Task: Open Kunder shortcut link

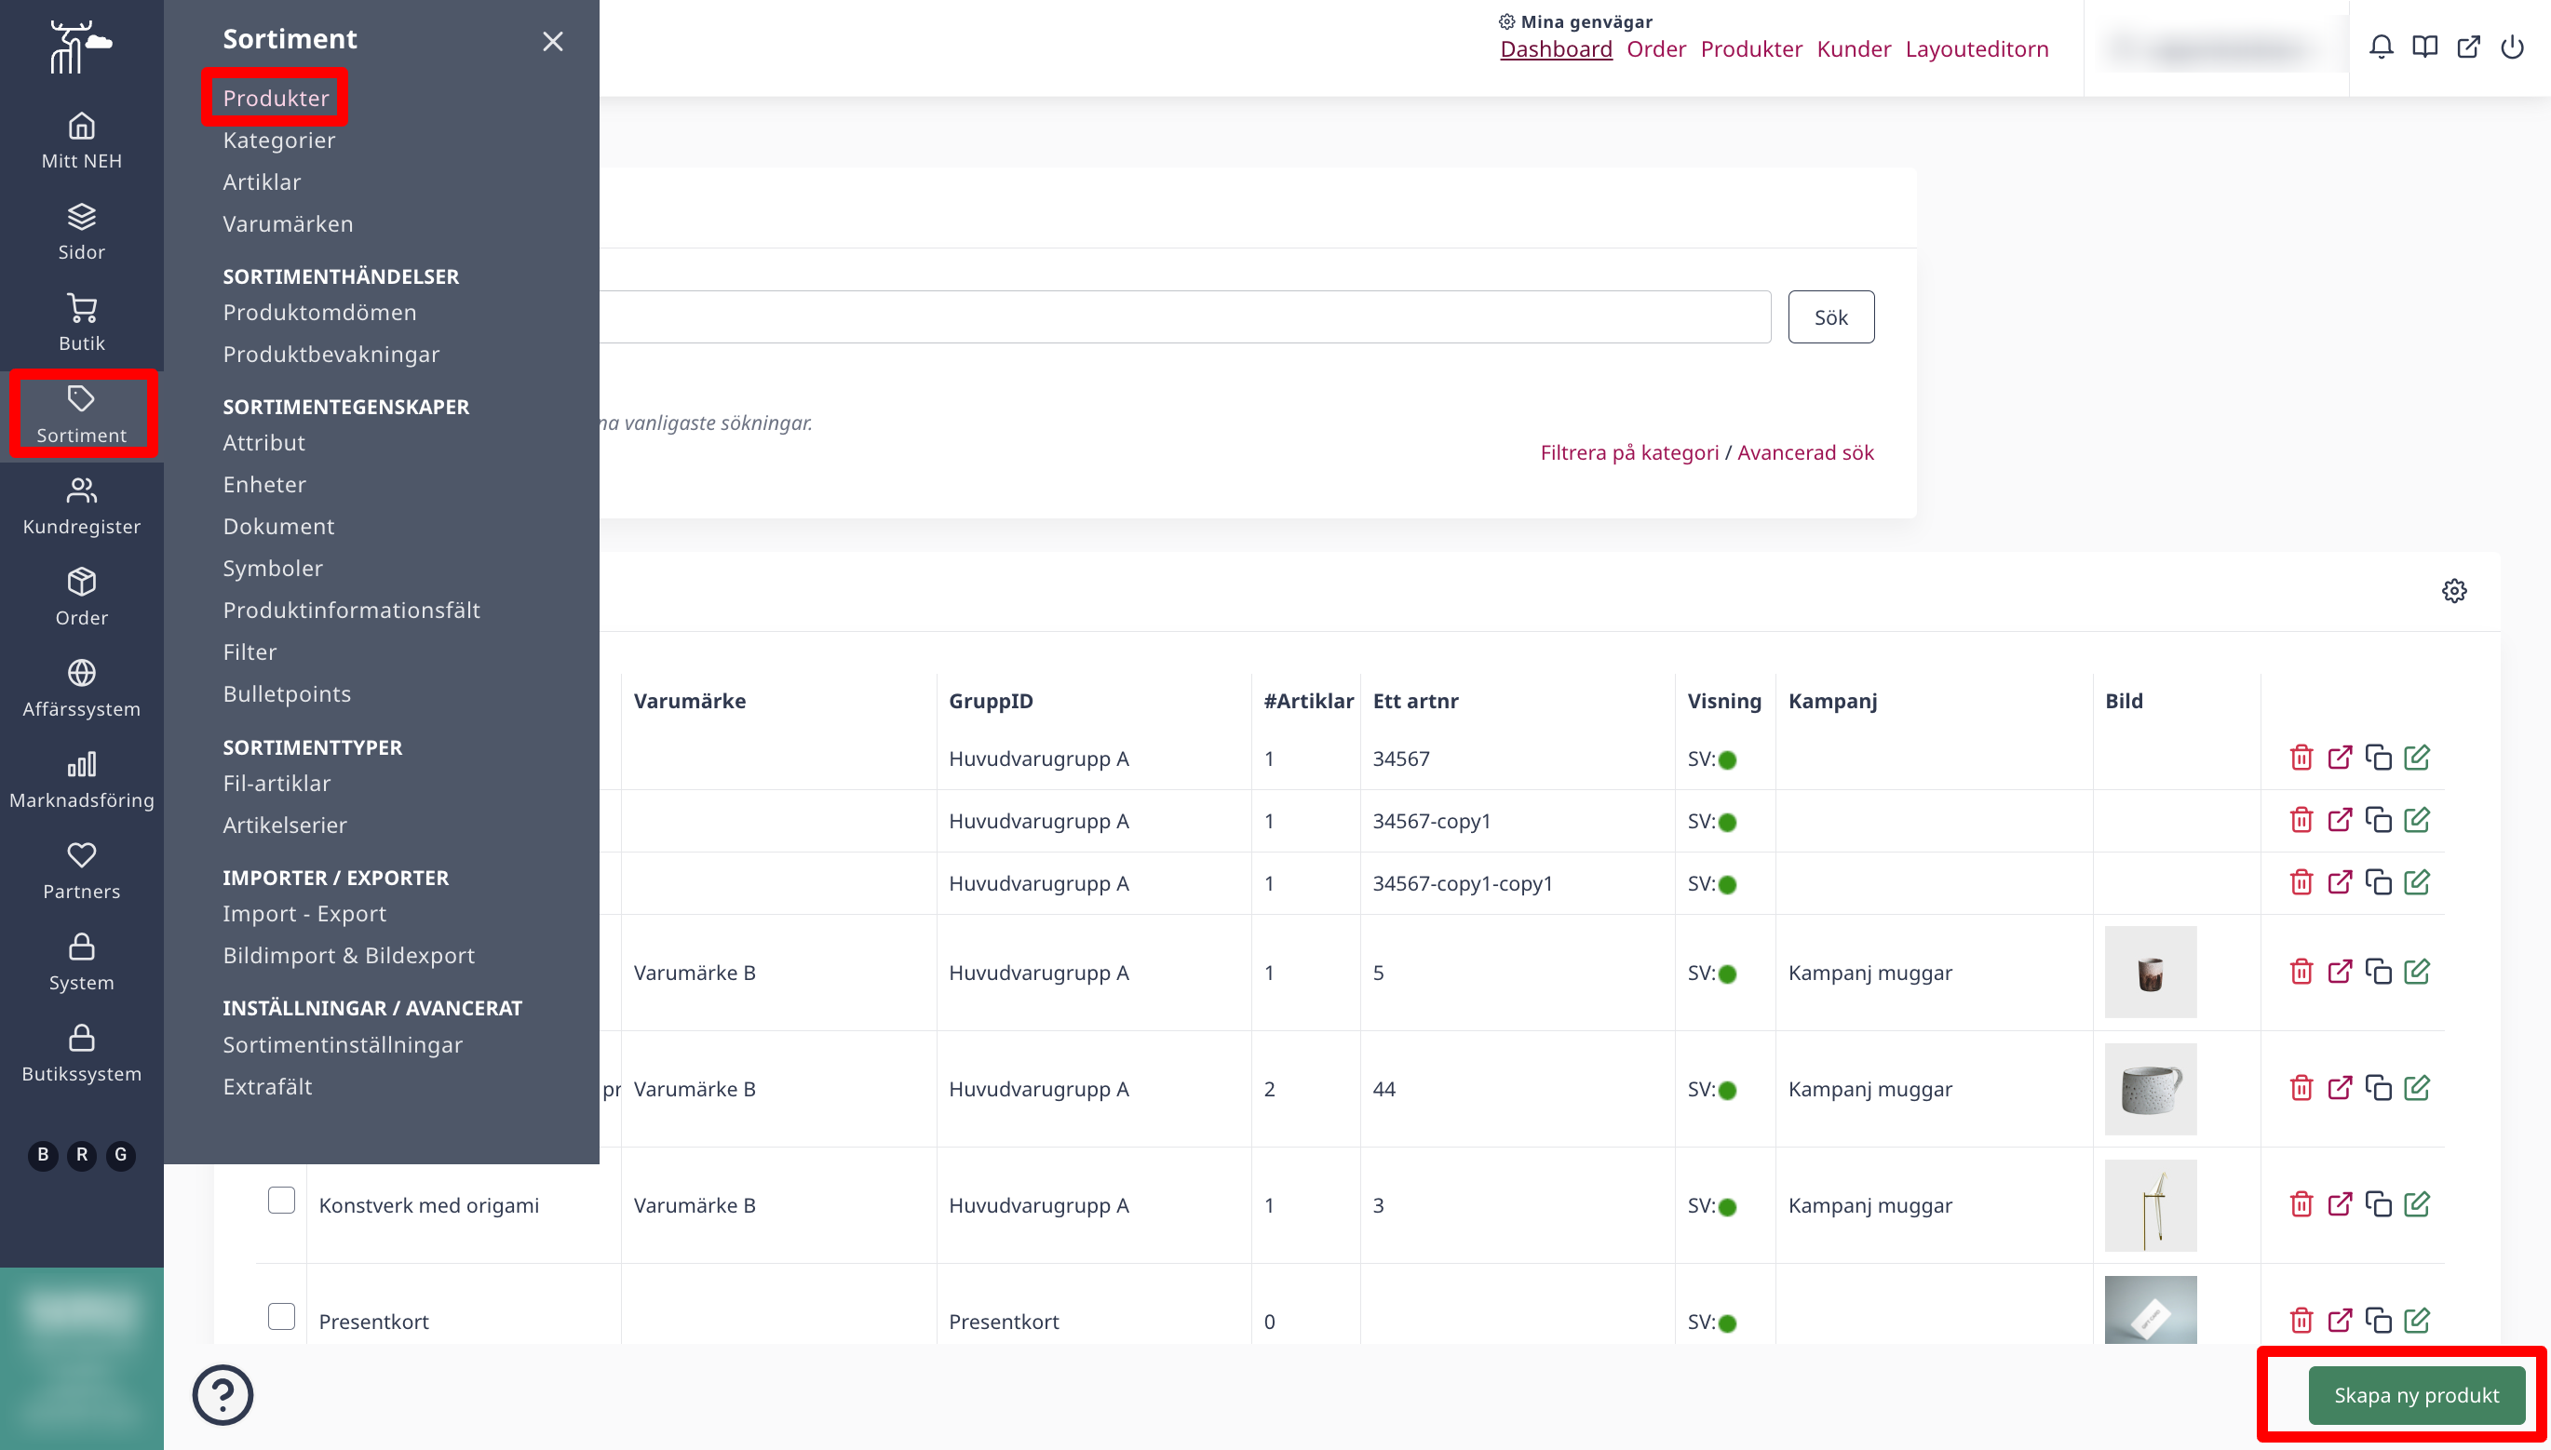Action: click(1853, 48)
